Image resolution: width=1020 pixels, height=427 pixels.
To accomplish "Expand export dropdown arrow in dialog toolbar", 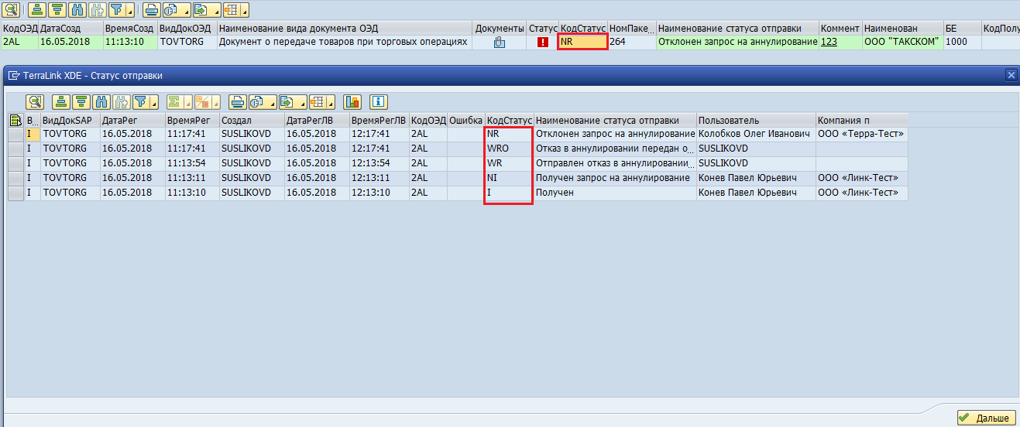I will pos(304,102).
